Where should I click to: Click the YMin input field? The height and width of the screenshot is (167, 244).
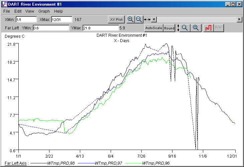[50, 28]
